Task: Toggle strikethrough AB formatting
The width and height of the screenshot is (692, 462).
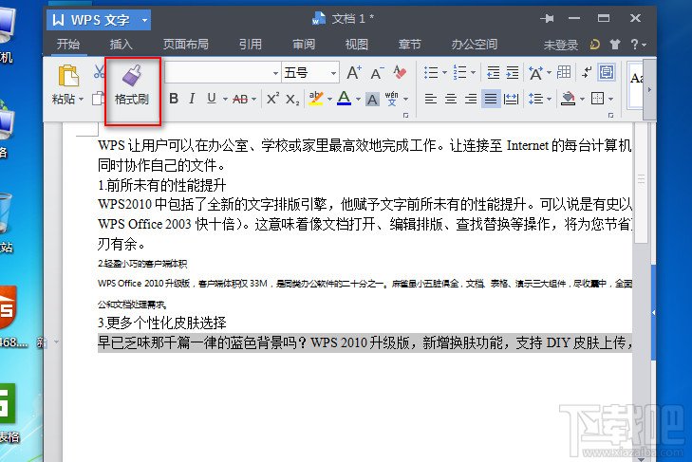Action: [x=240, y=99]
